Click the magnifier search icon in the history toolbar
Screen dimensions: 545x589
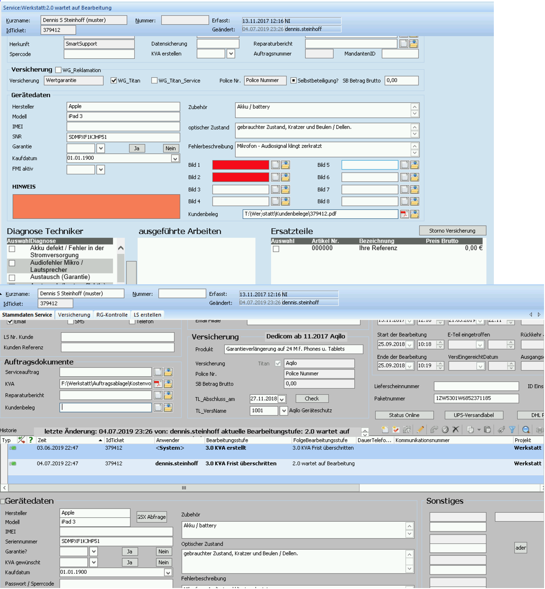[x=526, y=430]
